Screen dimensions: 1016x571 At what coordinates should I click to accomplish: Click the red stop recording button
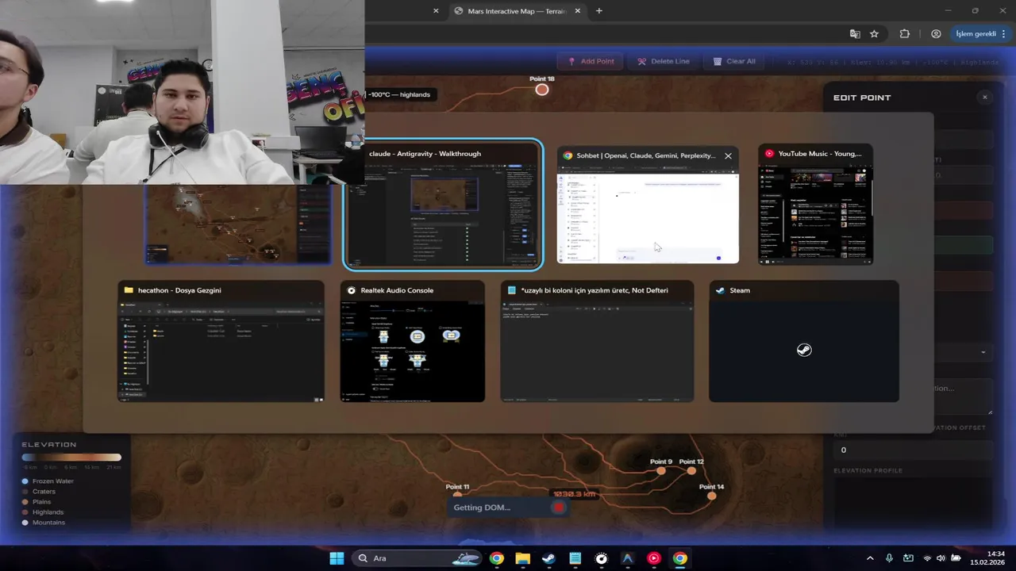[x=559, y=508]
